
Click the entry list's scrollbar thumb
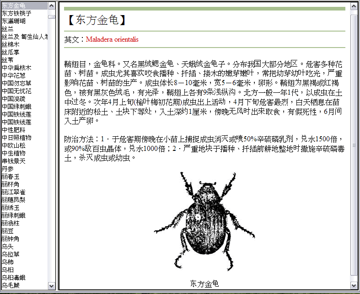coord(51,17)
